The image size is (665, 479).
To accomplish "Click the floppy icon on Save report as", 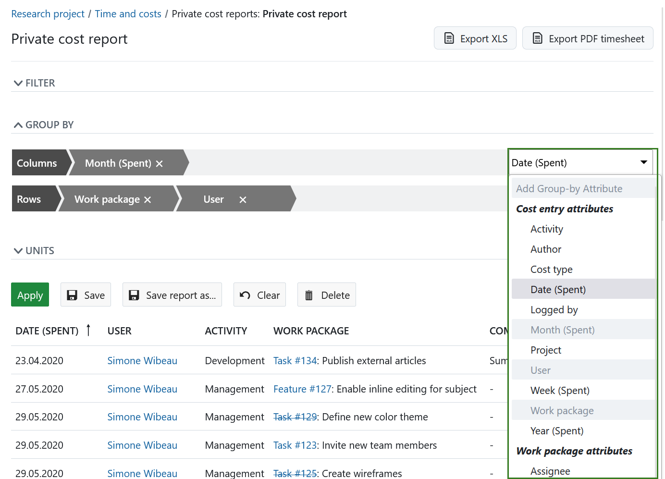I will tap(134, 295).
